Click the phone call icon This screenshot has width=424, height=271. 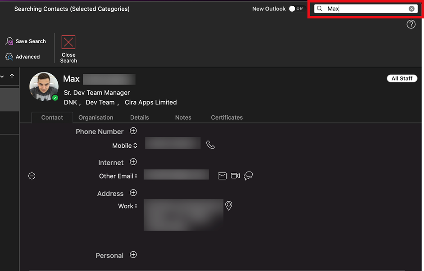pyautogui.click(x=210, y=145)
